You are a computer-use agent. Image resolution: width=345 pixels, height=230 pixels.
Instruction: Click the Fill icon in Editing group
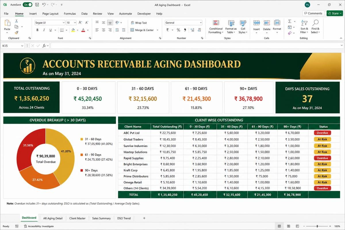coord(290,27)
